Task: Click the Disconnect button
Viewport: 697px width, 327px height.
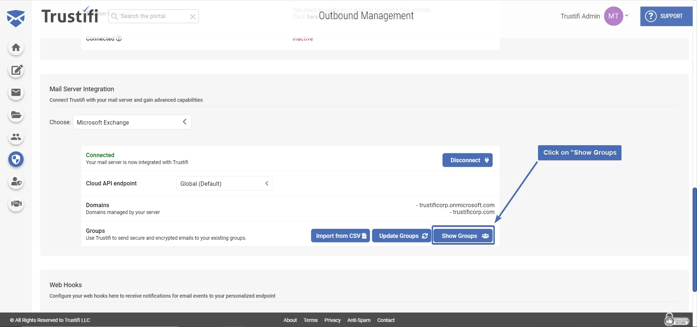Action: coord(467,160)
